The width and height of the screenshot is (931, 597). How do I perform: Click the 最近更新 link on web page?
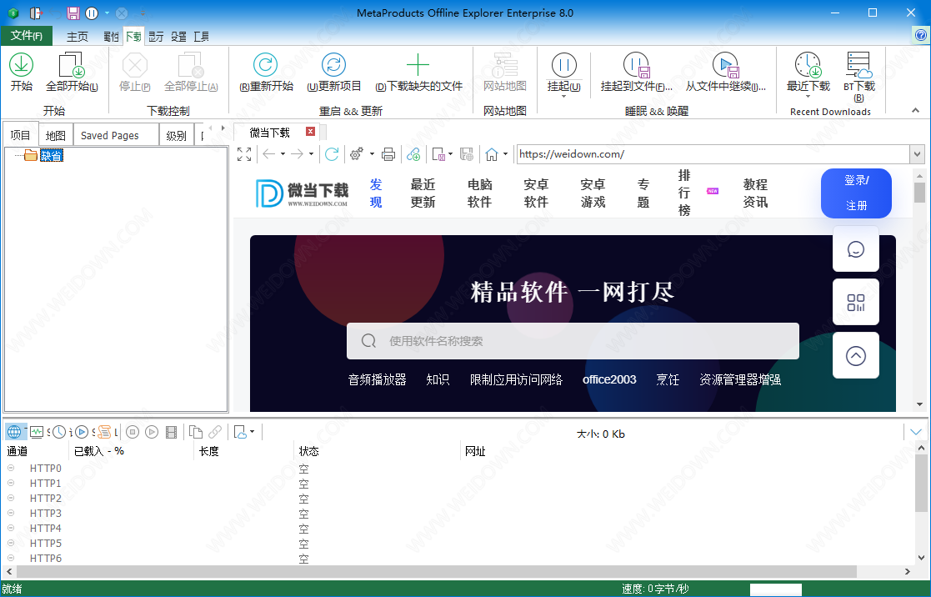point(423,193)
